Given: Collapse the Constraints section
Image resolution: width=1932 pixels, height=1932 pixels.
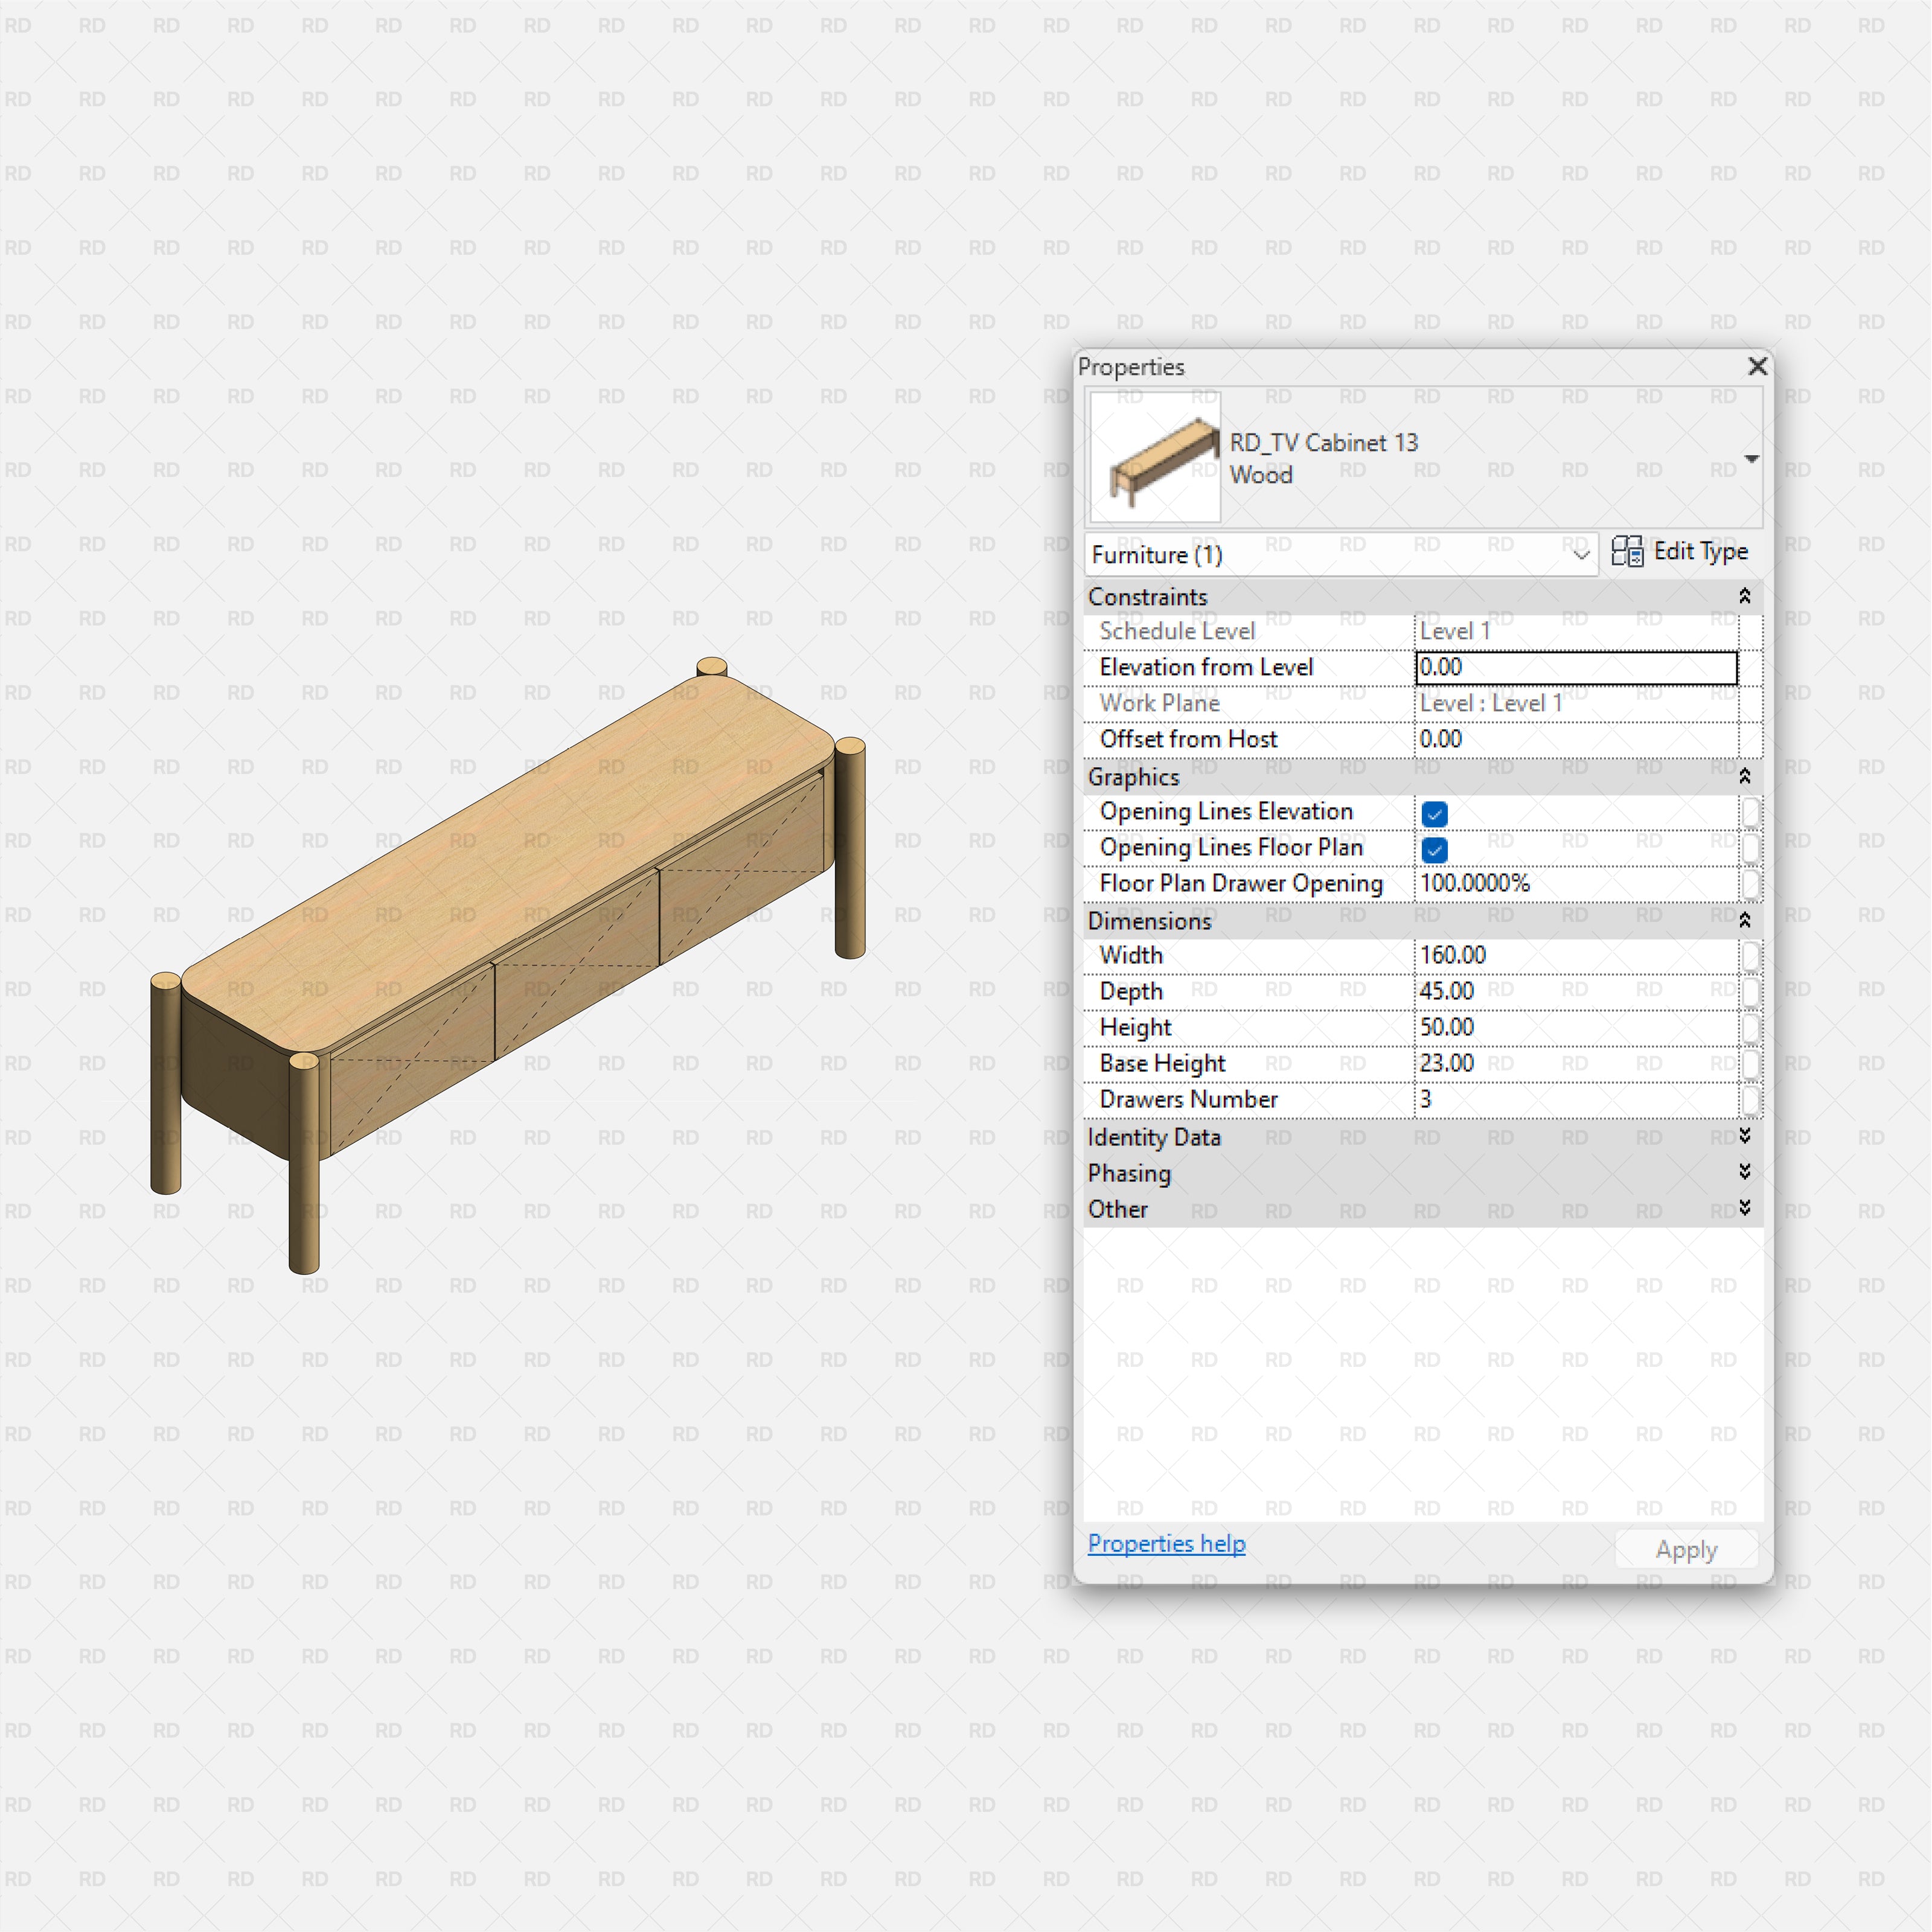Looking at the screenshot, I should [x=1745, y=596].
